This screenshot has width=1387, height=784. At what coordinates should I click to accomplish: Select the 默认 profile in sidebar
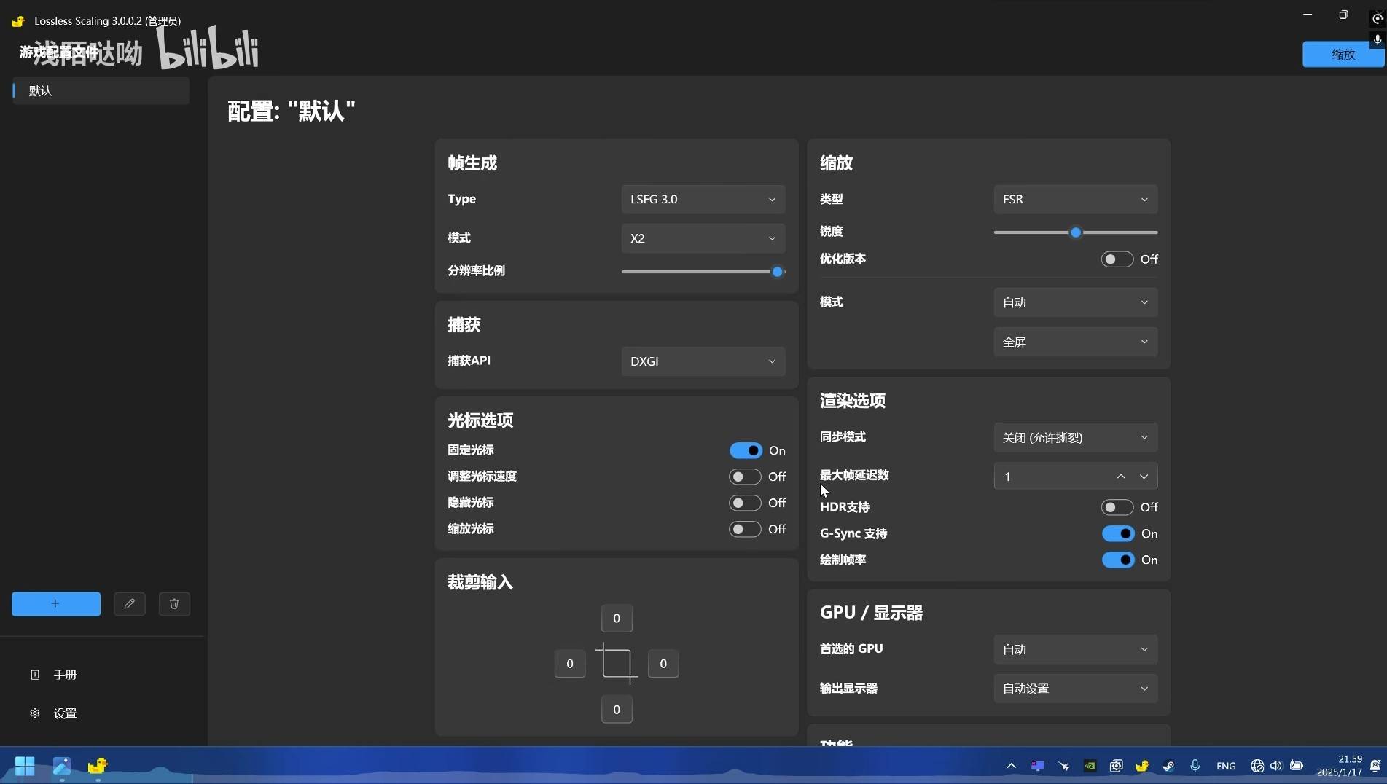tap(101, 91)
